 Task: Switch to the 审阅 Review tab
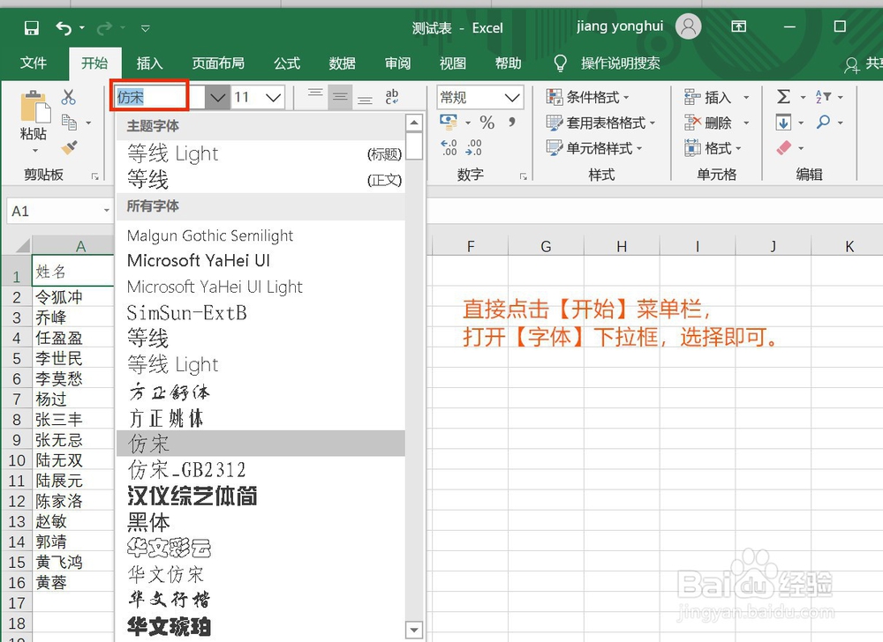click(397, 63)
